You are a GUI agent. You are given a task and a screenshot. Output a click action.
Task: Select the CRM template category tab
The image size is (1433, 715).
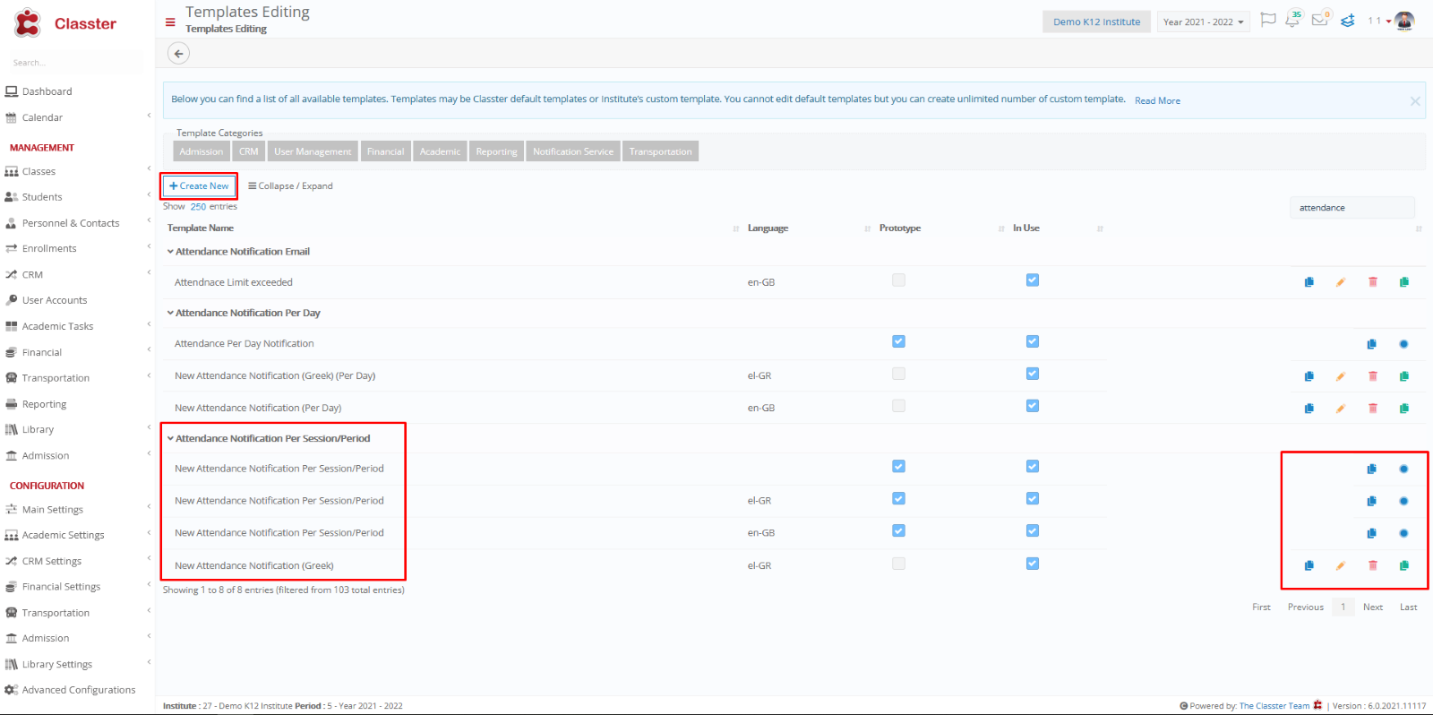pos(249,151)
